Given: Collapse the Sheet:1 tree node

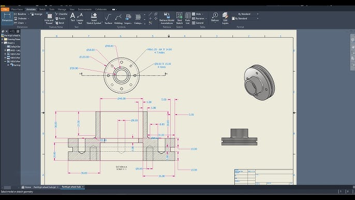Looking at the screenshot, I should [3, 43].
